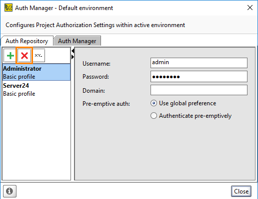
Task: Focus the empty Domain field
Action: click(x=199, y=90)
